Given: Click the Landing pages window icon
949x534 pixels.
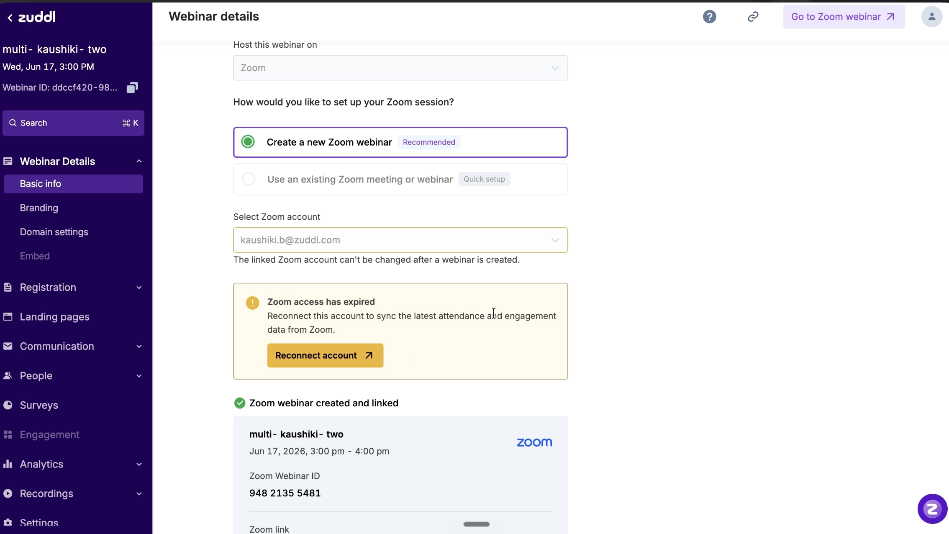Looking at the screenshot, I should 8,317.
